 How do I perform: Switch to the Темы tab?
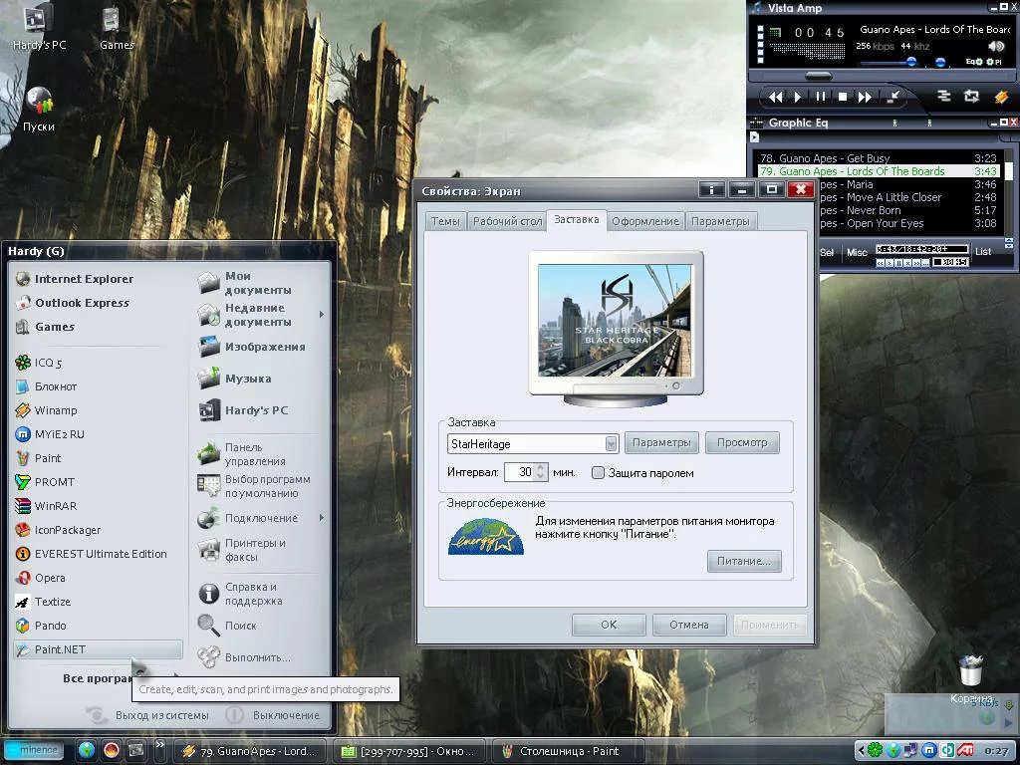point(445,221)
